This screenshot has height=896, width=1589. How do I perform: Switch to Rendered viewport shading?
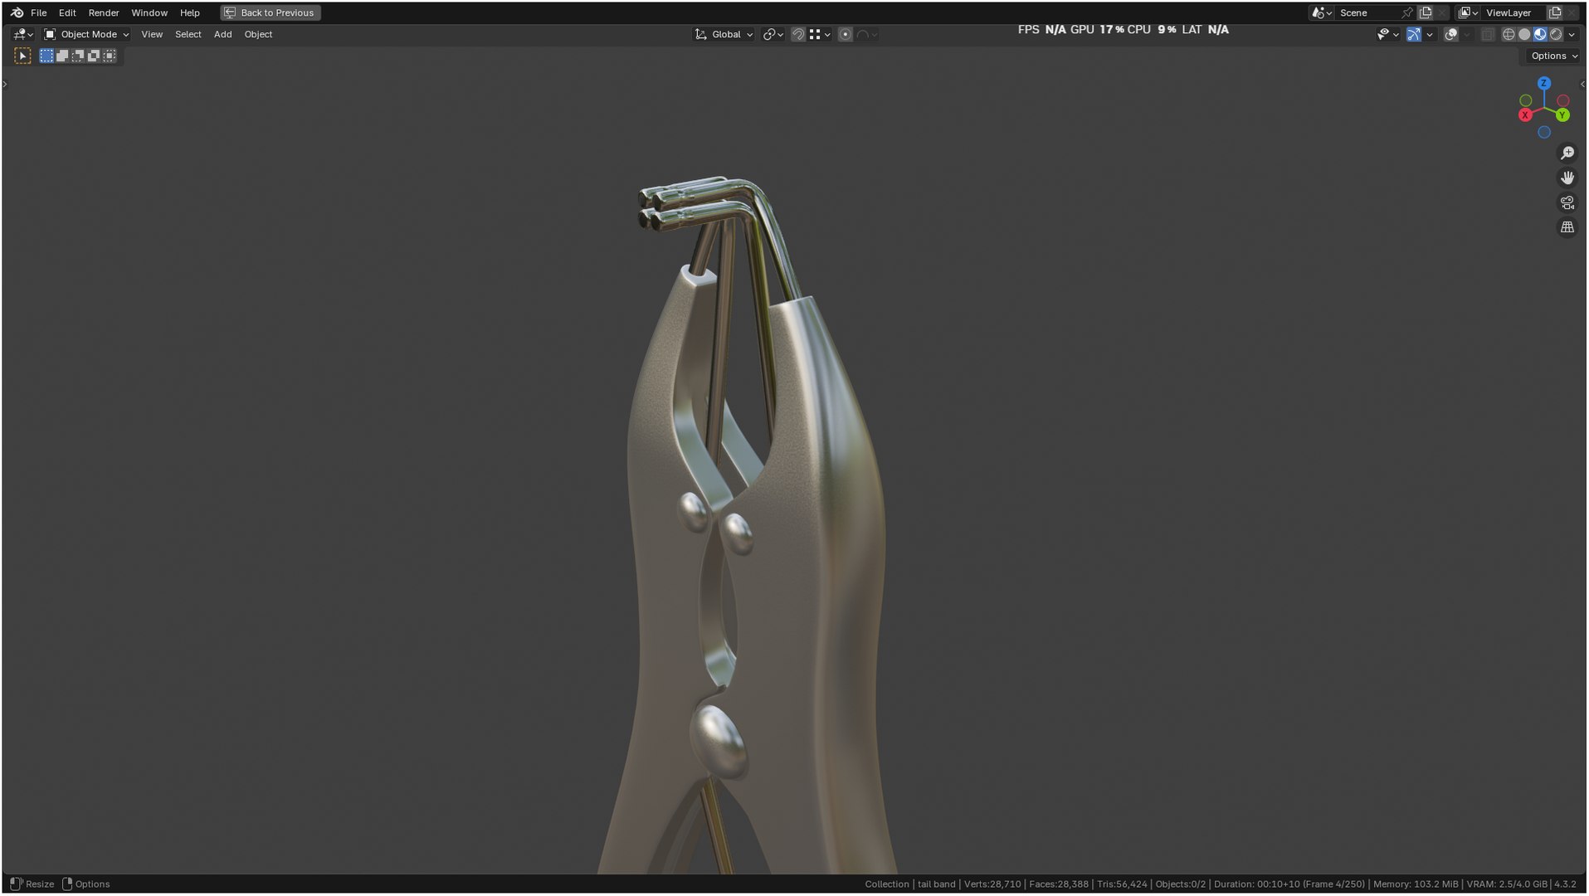point(1556,34)
